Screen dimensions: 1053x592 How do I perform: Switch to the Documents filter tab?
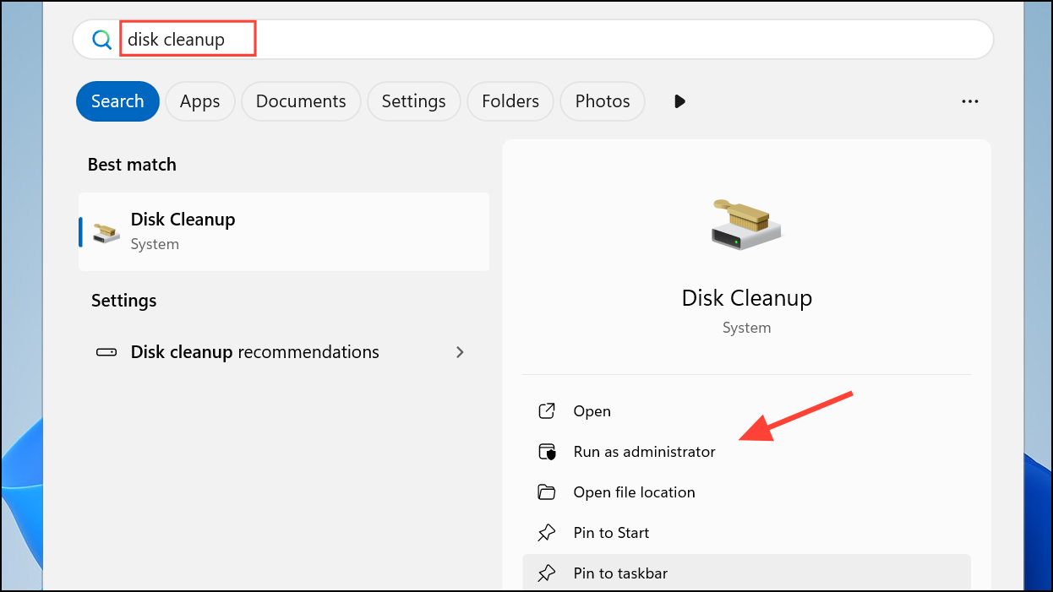point(301,101)
